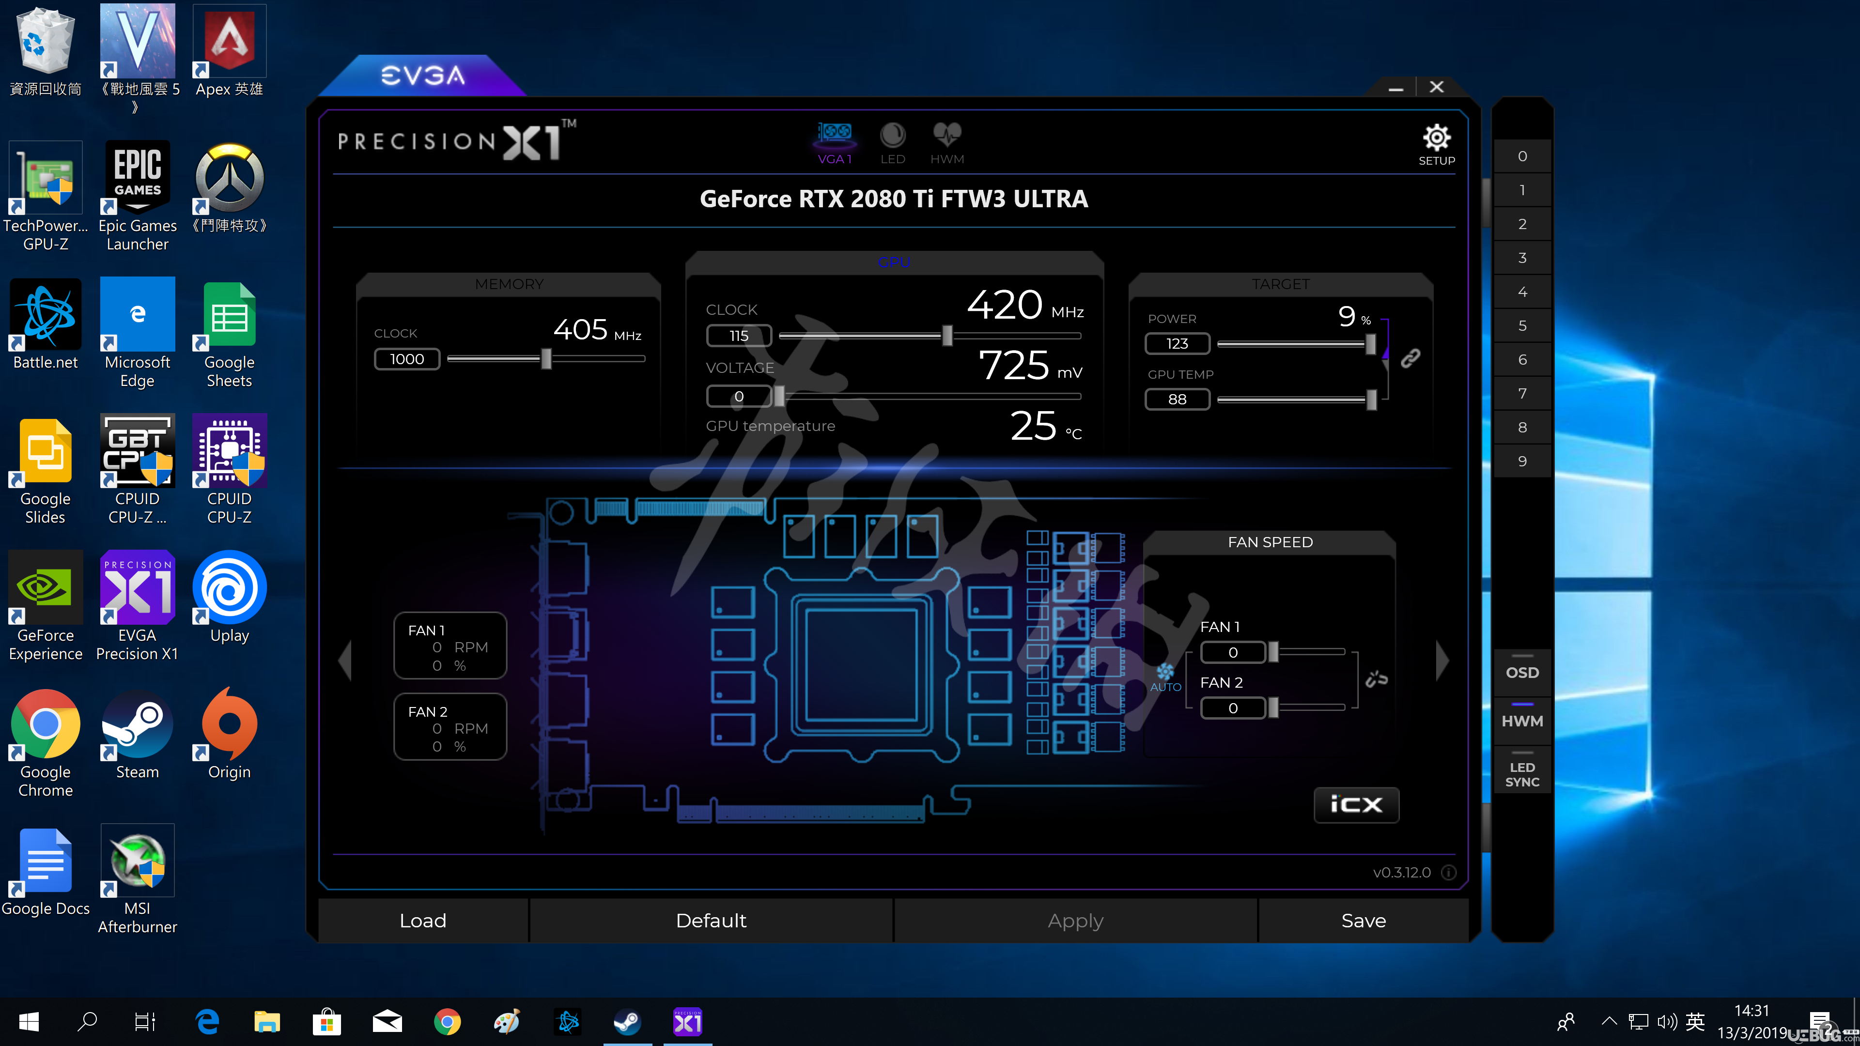The image size is (1860, 1046).
Task: Select profile slot 8
Action: tap(1522, 427)
